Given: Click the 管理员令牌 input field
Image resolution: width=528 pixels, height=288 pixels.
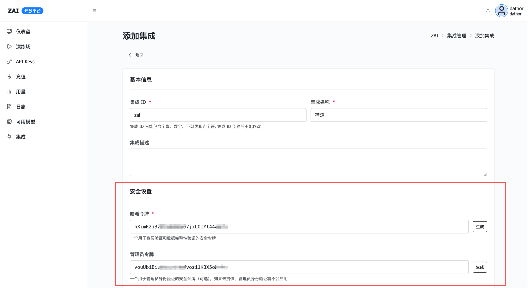Looking at the screenshot, I should point(299,267).
